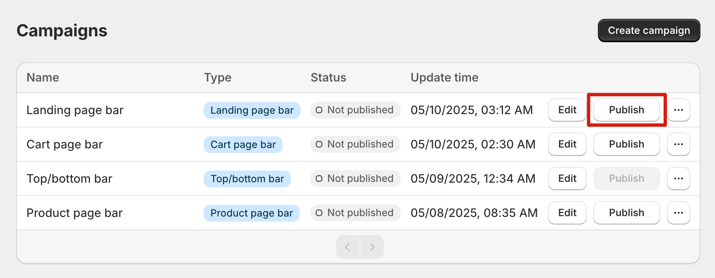Select the Landing page bar campaign name
Screen dimensions: 715x278
click(75, 110)
